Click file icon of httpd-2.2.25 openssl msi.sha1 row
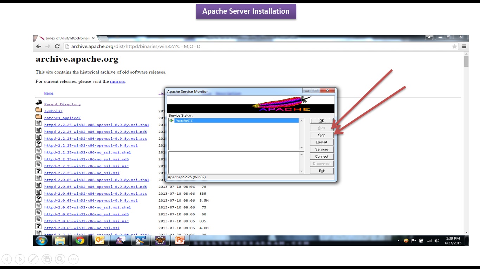This screenshot has height=269, width=480. pyautogui.click(x=39, y=123)
